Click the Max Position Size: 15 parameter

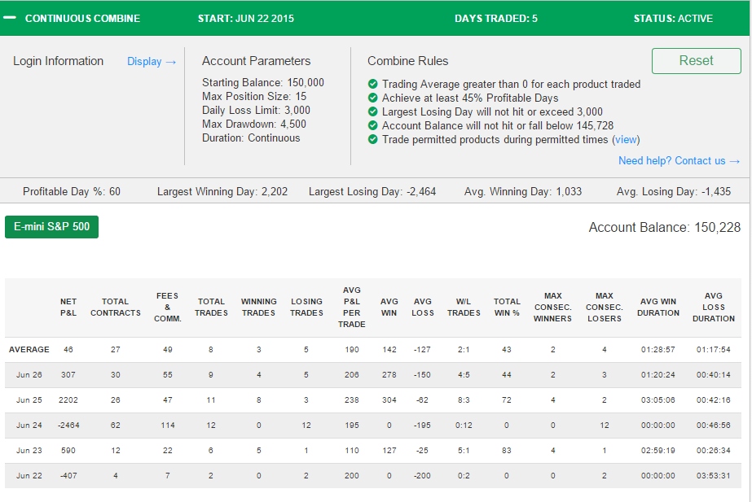click(x=253, y=96)
